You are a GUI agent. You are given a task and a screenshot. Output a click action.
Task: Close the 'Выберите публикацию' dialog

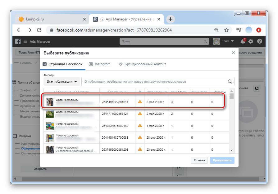coord(233,53)
